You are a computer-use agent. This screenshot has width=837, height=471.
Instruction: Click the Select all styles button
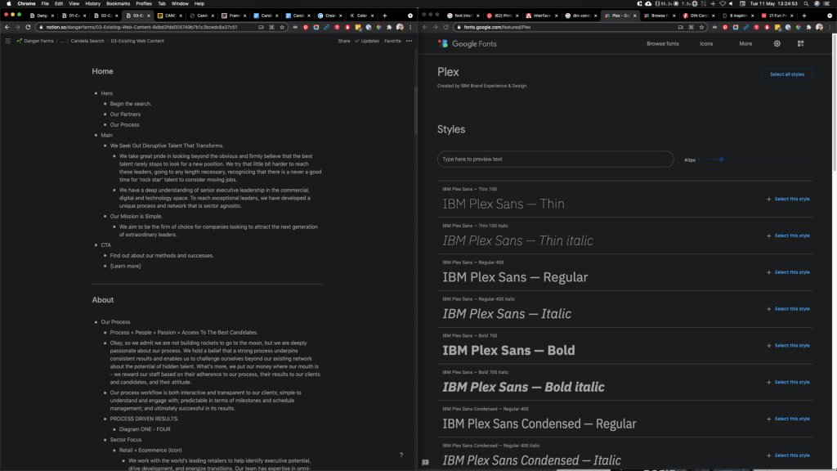point(787,74)
